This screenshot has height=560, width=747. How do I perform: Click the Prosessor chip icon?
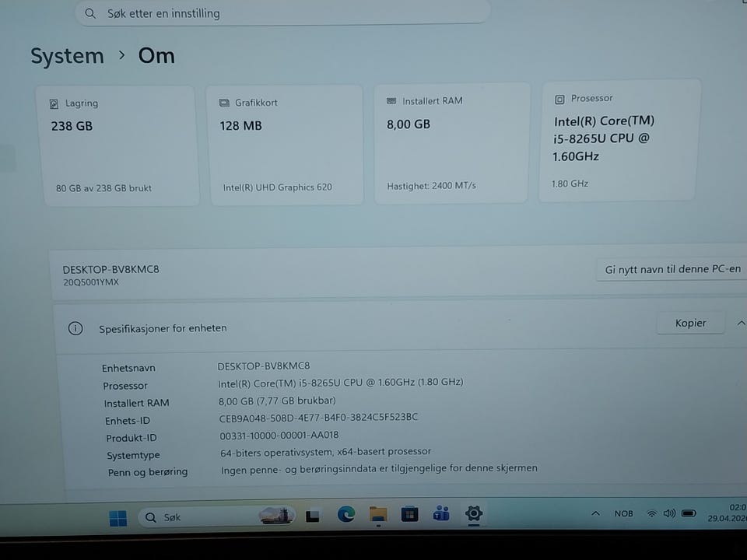559,99
